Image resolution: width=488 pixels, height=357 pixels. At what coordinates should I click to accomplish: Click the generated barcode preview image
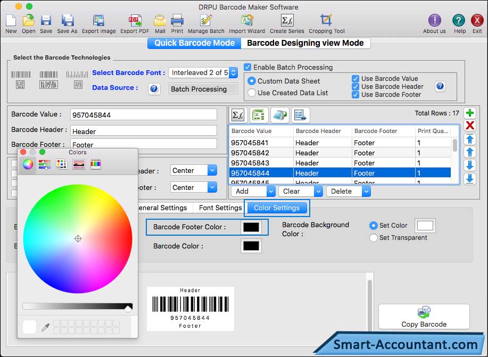coord(190,309)
